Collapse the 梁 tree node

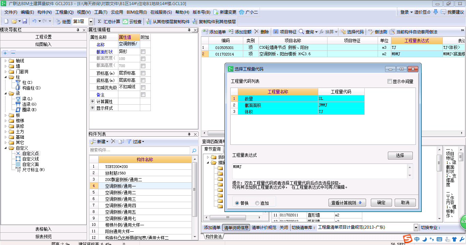pos(6,93)
